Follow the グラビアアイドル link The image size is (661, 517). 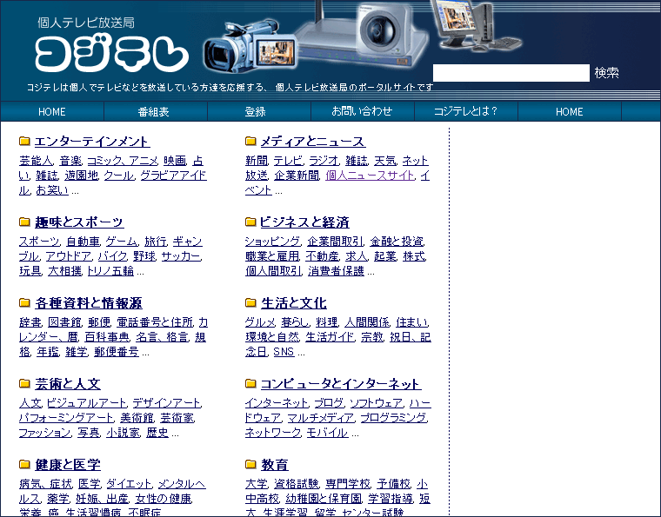(x=174, y=176)
